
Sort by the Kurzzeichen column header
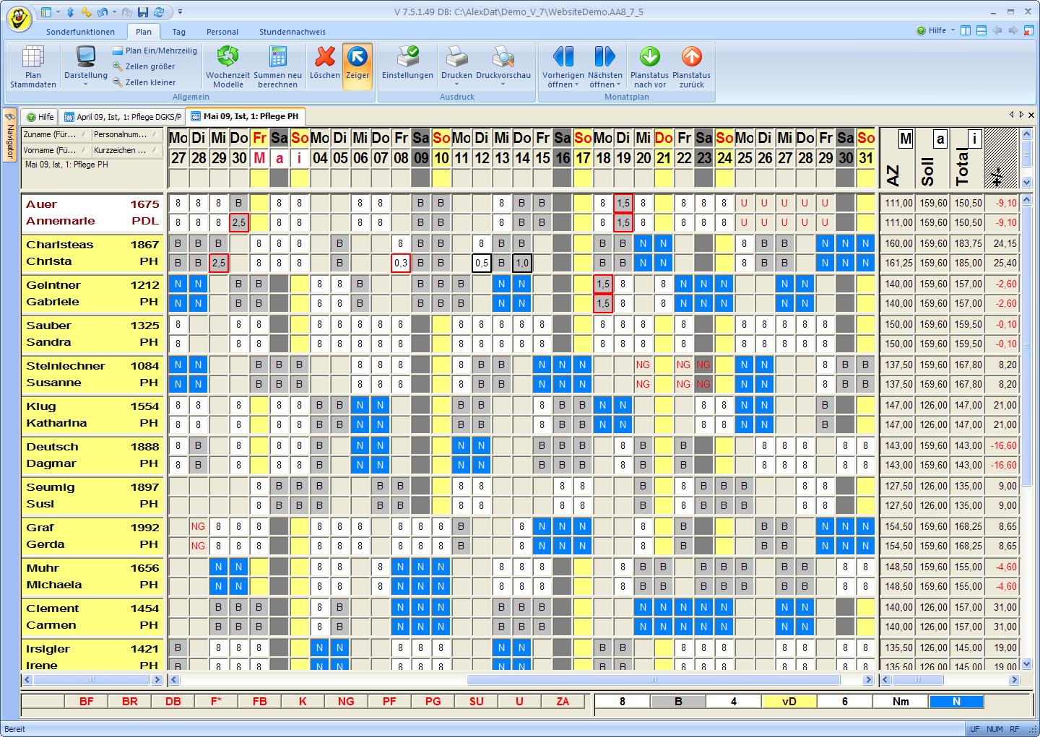coord(127,150)
